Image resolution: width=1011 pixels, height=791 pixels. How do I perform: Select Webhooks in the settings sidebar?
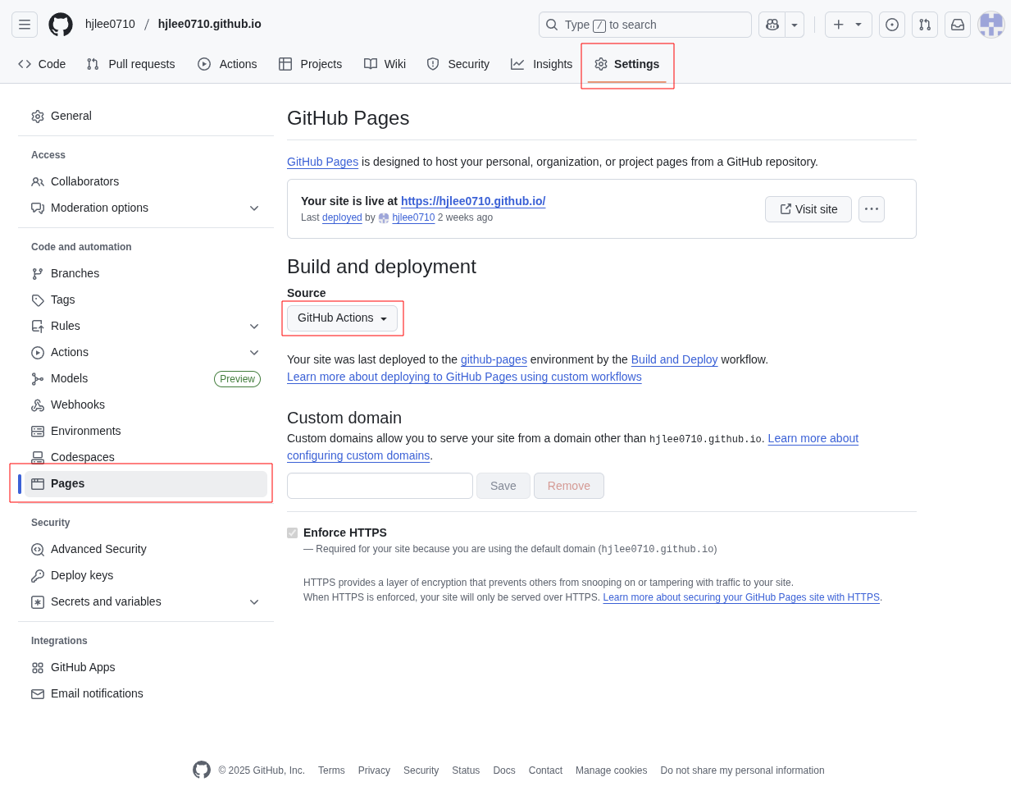point(78,405)
